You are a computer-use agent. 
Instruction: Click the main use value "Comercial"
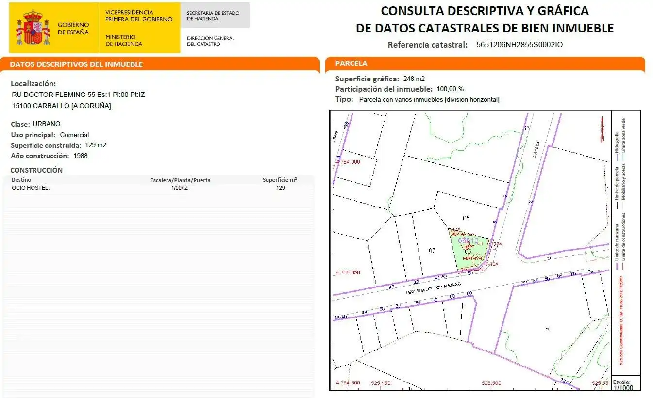pyautogui.click(x=75, y=135)
